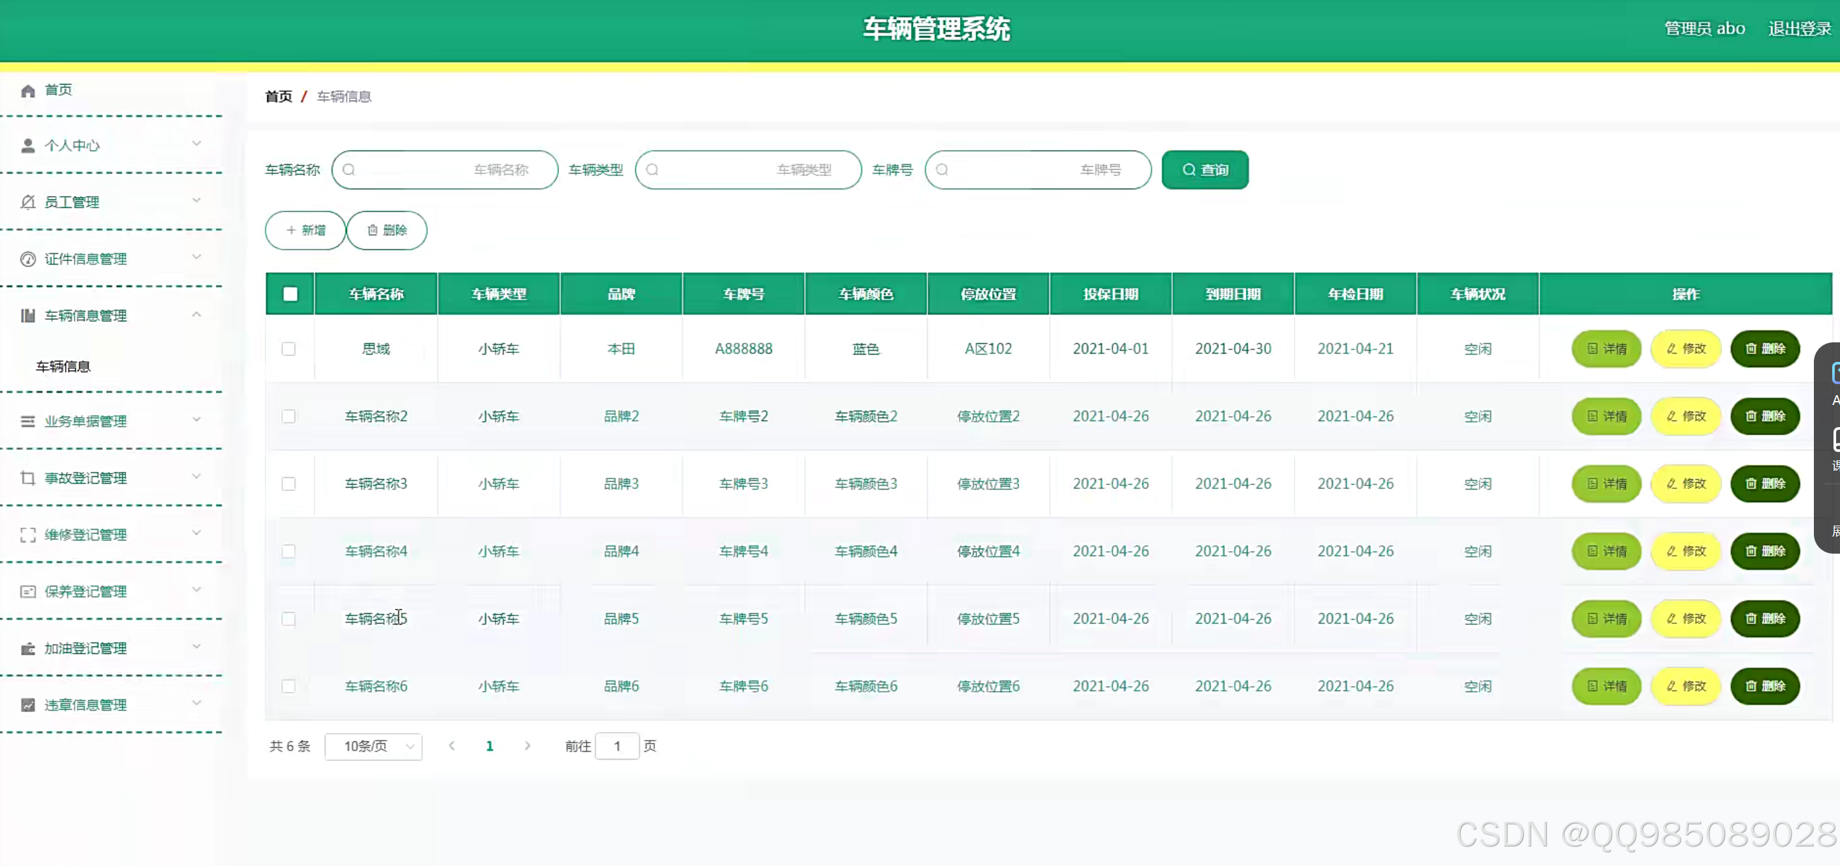The height and width of the screenshot is (866, 1840).
Task: Click the 保养登记管理 sidebar icon
Action: [x=28, y=591]
